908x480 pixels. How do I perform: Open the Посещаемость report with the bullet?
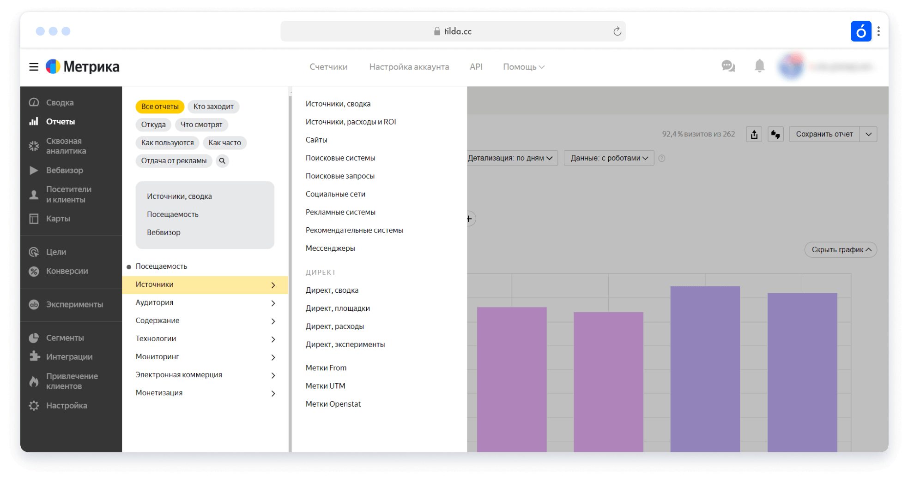coord(161,267)
